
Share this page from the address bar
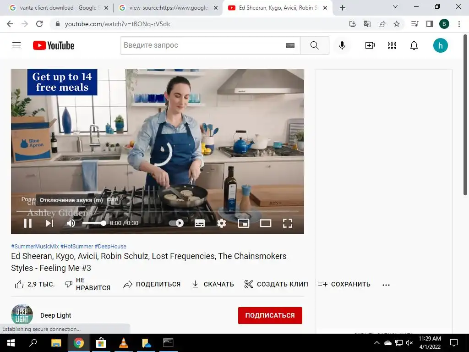click(x=382, y=24)
